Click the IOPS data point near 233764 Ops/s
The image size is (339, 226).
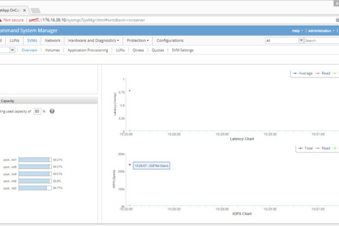pos(129,165)
